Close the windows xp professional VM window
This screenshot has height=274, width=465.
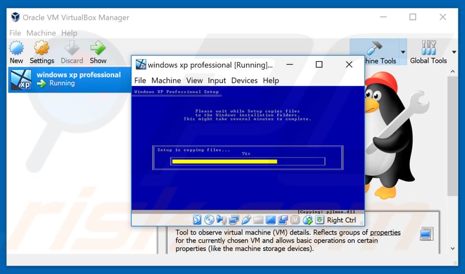[349, 64]
